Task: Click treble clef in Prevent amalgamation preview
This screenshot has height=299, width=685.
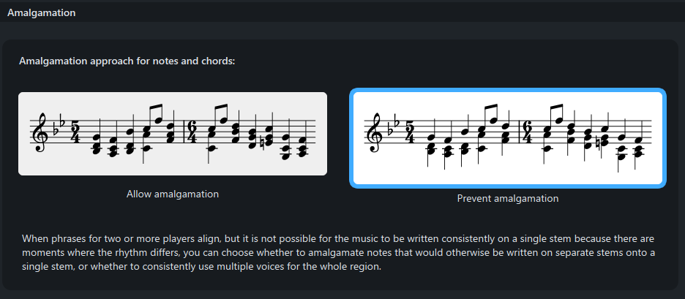Action: point(375,132)
